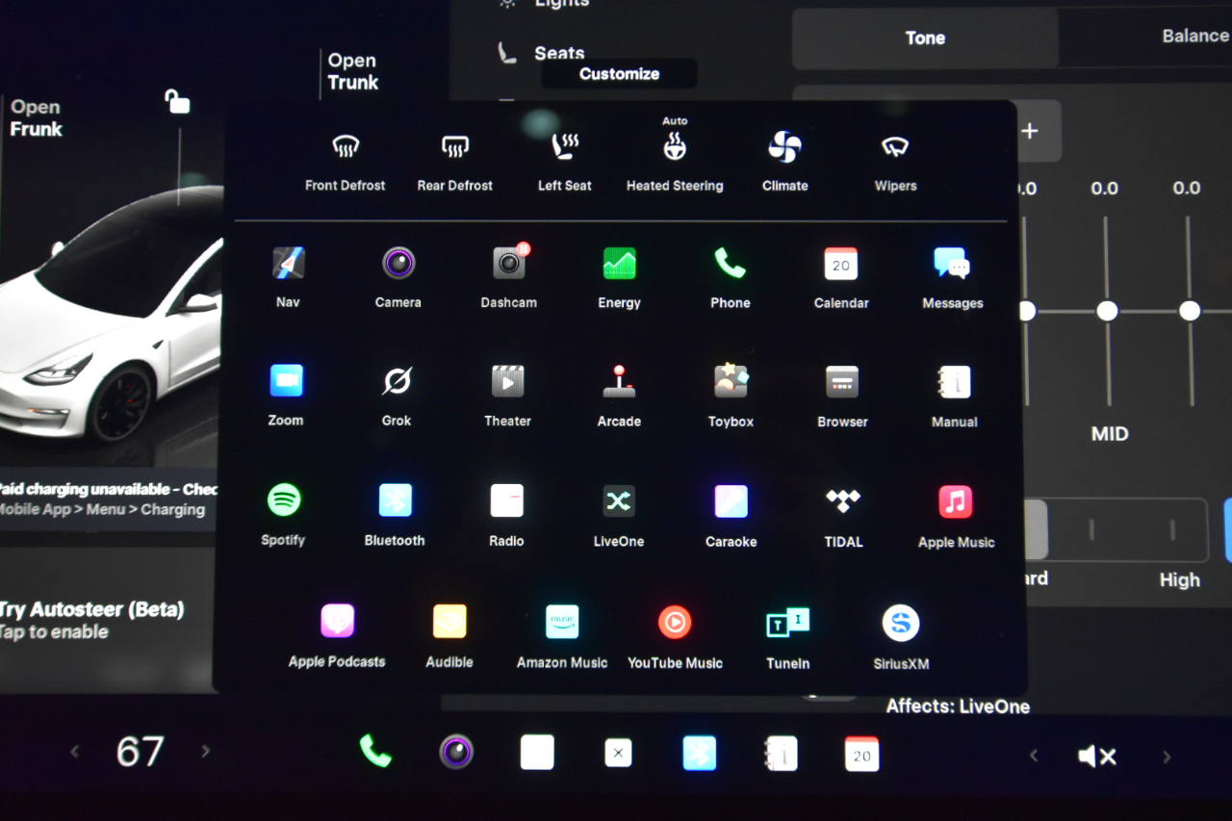Open the Grok app icon
Image resolution: width=1232 pixels, height=821 pixels.
pyautogui.click(x=397, y=381)
